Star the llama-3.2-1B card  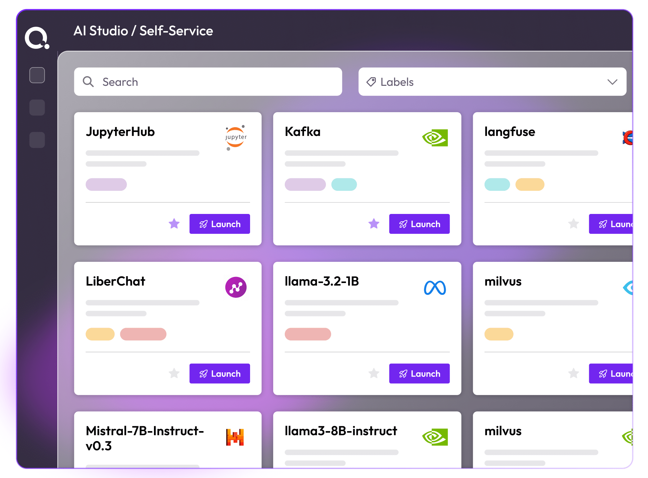pos(374,373)
